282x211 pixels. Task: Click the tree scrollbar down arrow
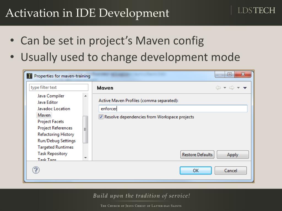(x=86, y=158)
